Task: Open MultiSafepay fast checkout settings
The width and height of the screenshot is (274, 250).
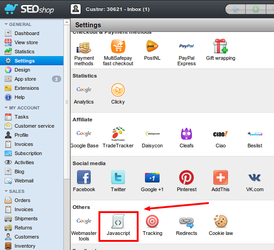Action: 118,47
